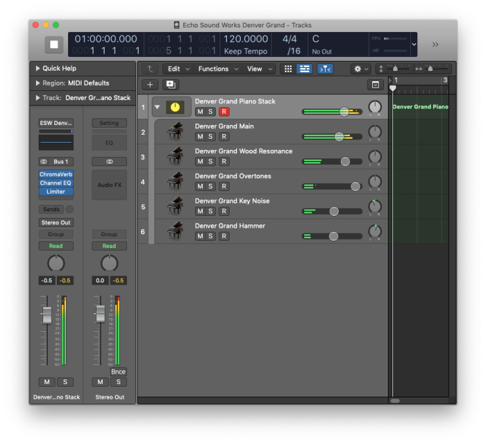The image size is (486, 443).
Task: Open the global tracks dropdown icon
Action: (x=375, y=84)
